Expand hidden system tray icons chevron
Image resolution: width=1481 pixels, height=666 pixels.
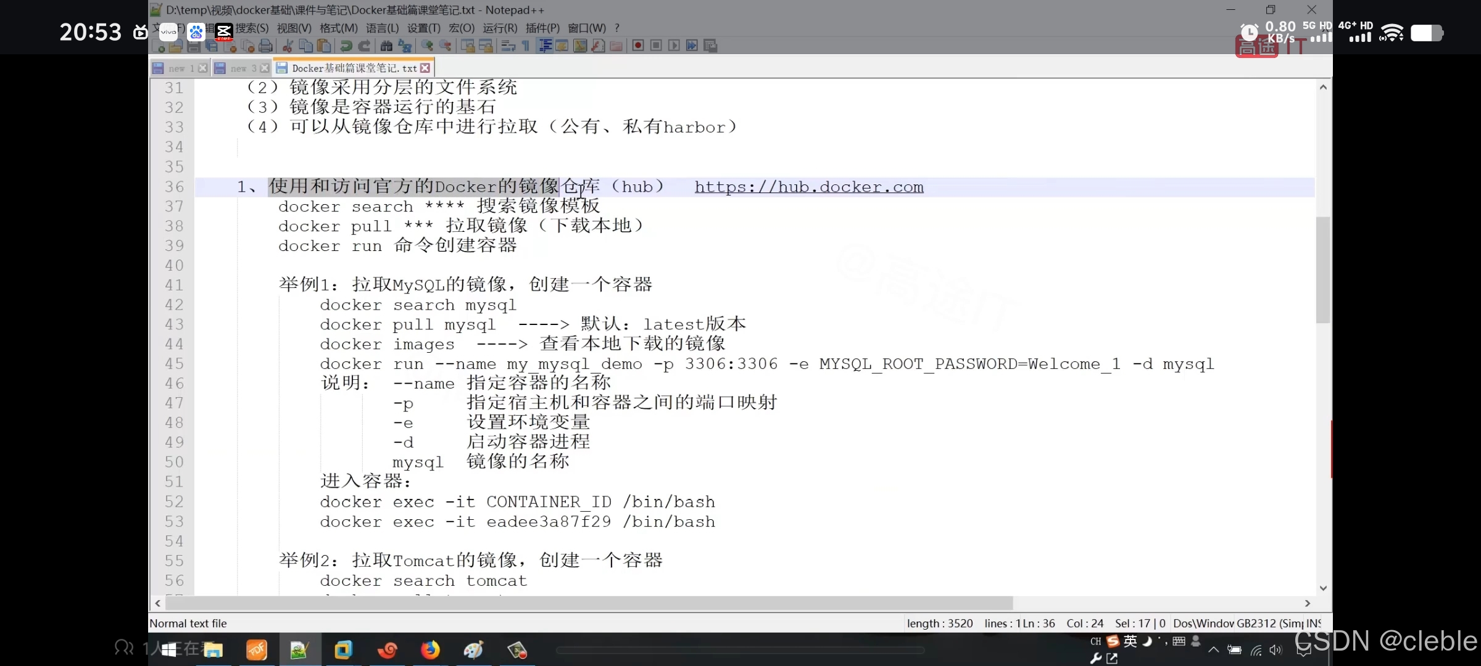pyautogui.click(x=1213, y=649)
